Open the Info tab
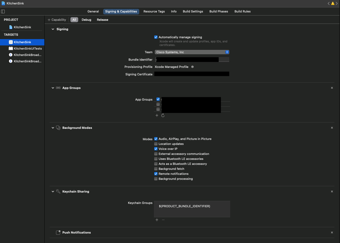The height and width of the screenshot is (243, 340). click(174, 11)
